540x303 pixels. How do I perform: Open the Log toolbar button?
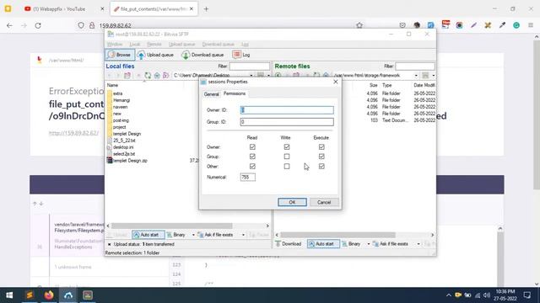coord(241,55)
